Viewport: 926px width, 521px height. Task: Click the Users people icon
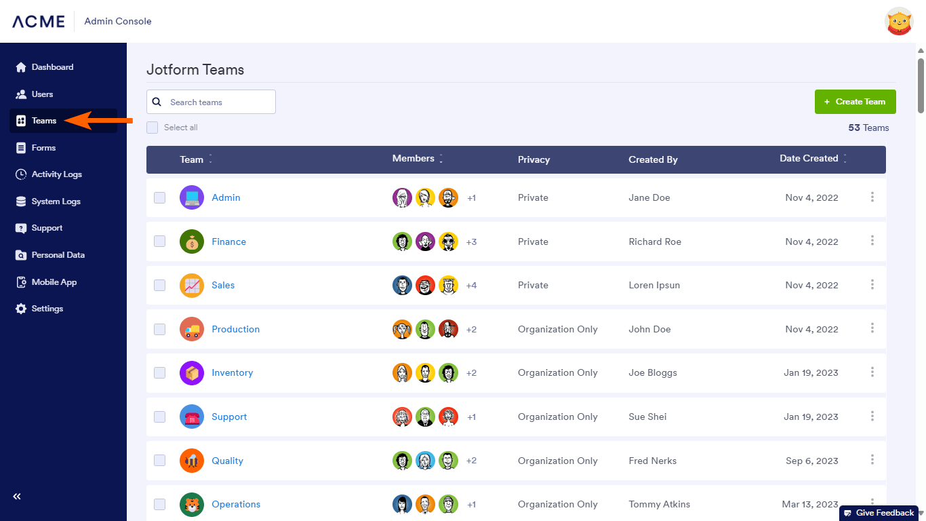pyautogui.click(x=21, y=94)
